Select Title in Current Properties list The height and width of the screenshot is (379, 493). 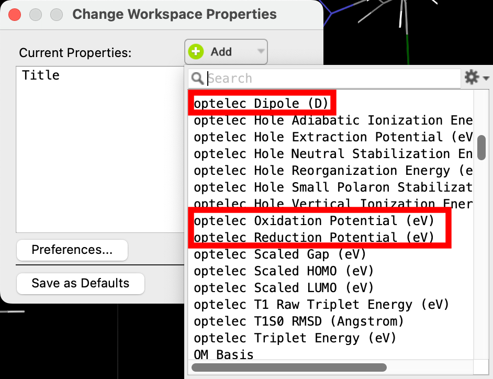tap(40, 75)
